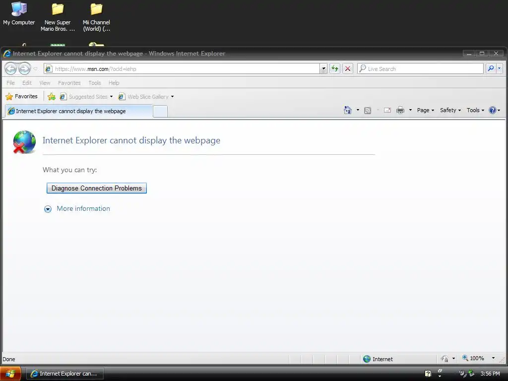Viewport: 508px width, 381px height.
Task: Open the zoom level dropdown arrow
Action: coord(493,358)
